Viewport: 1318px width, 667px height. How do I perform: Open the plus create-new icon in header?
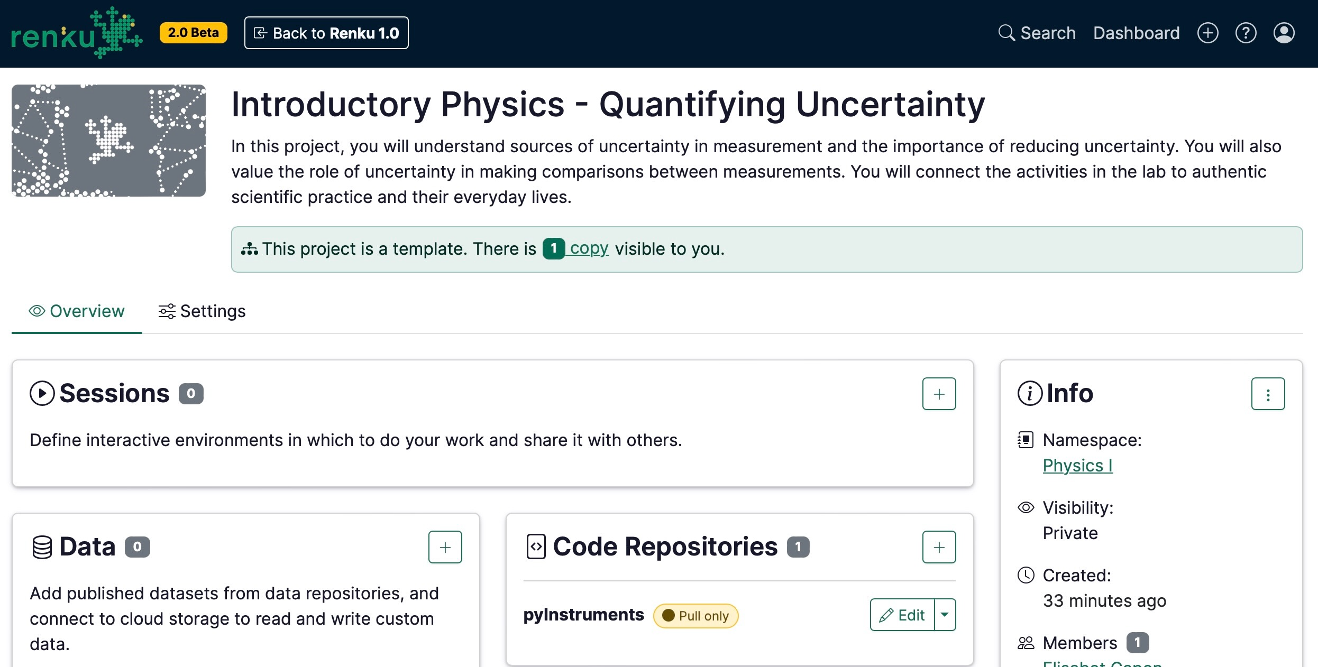[x=1208, y=33]
